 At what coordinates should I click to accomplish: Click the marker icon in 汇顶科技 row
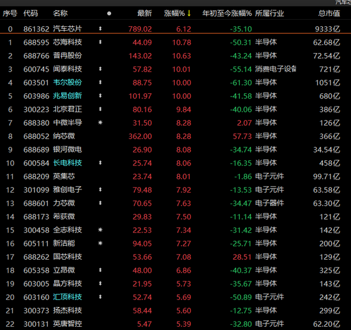[x=100, y=297]
